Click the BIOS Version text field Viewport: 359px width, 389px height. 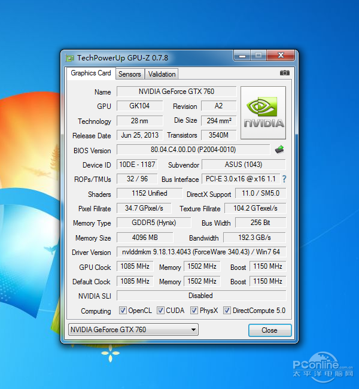[x=193, y=150]
